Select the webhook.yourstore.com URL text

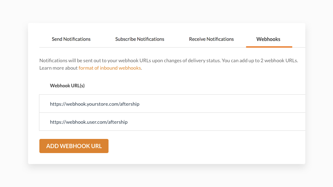pyautogui.click(x=95, y=104)
